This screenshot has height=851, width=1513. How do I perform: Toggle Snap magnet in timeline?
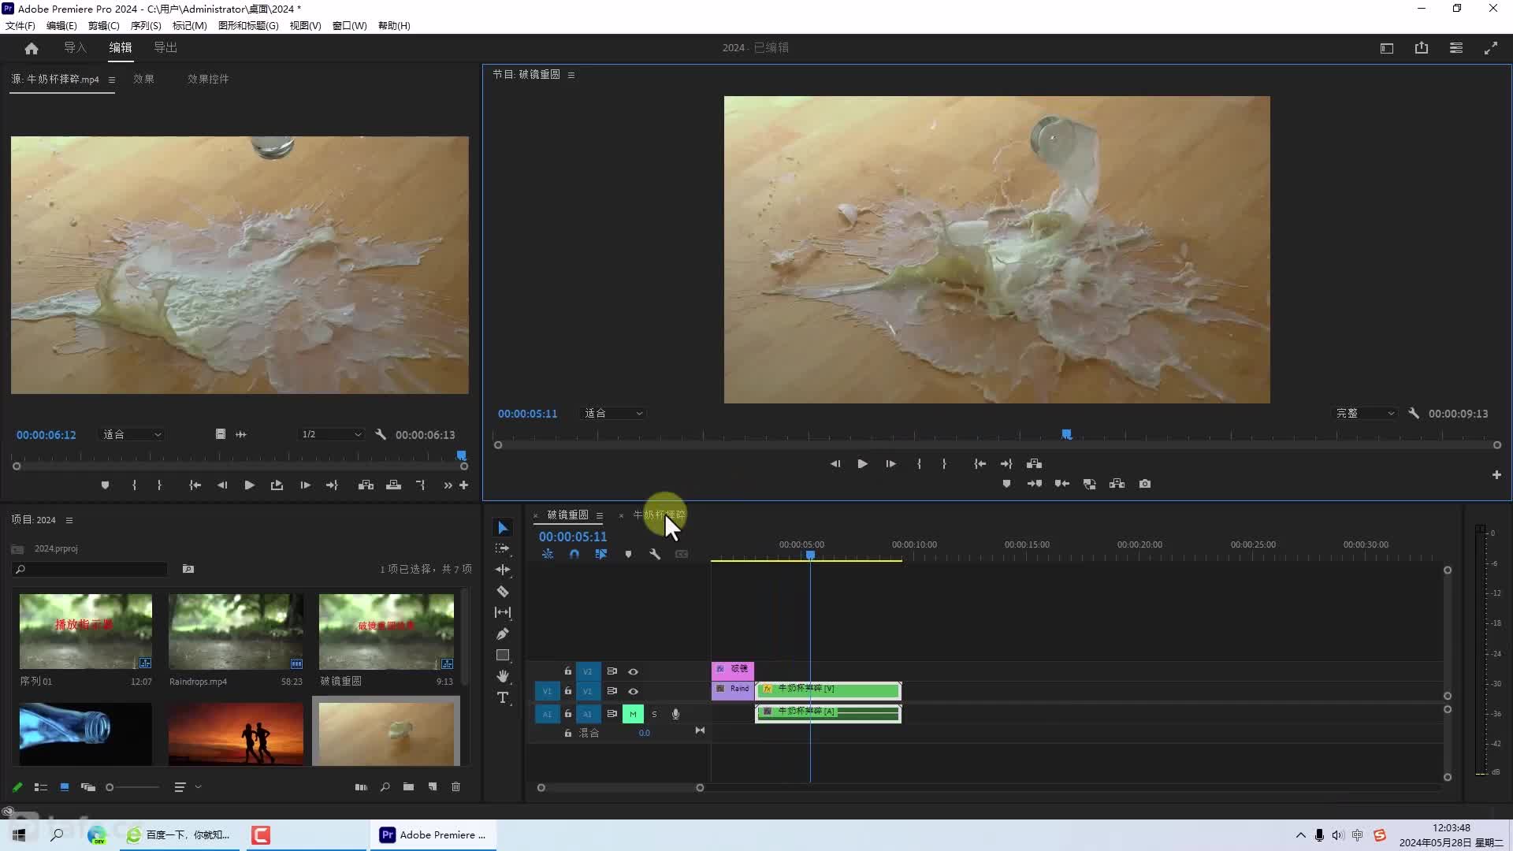(x=574, y=554)
